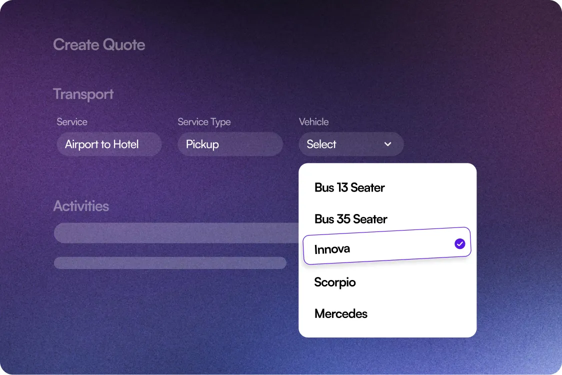
Task: Click the Create Quote heading
Action: tap(99, 45)
